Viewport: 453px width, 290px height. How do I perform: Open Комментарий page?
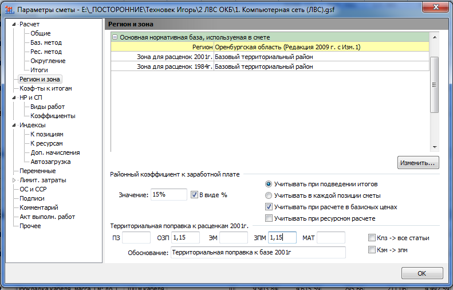(39, 207)
